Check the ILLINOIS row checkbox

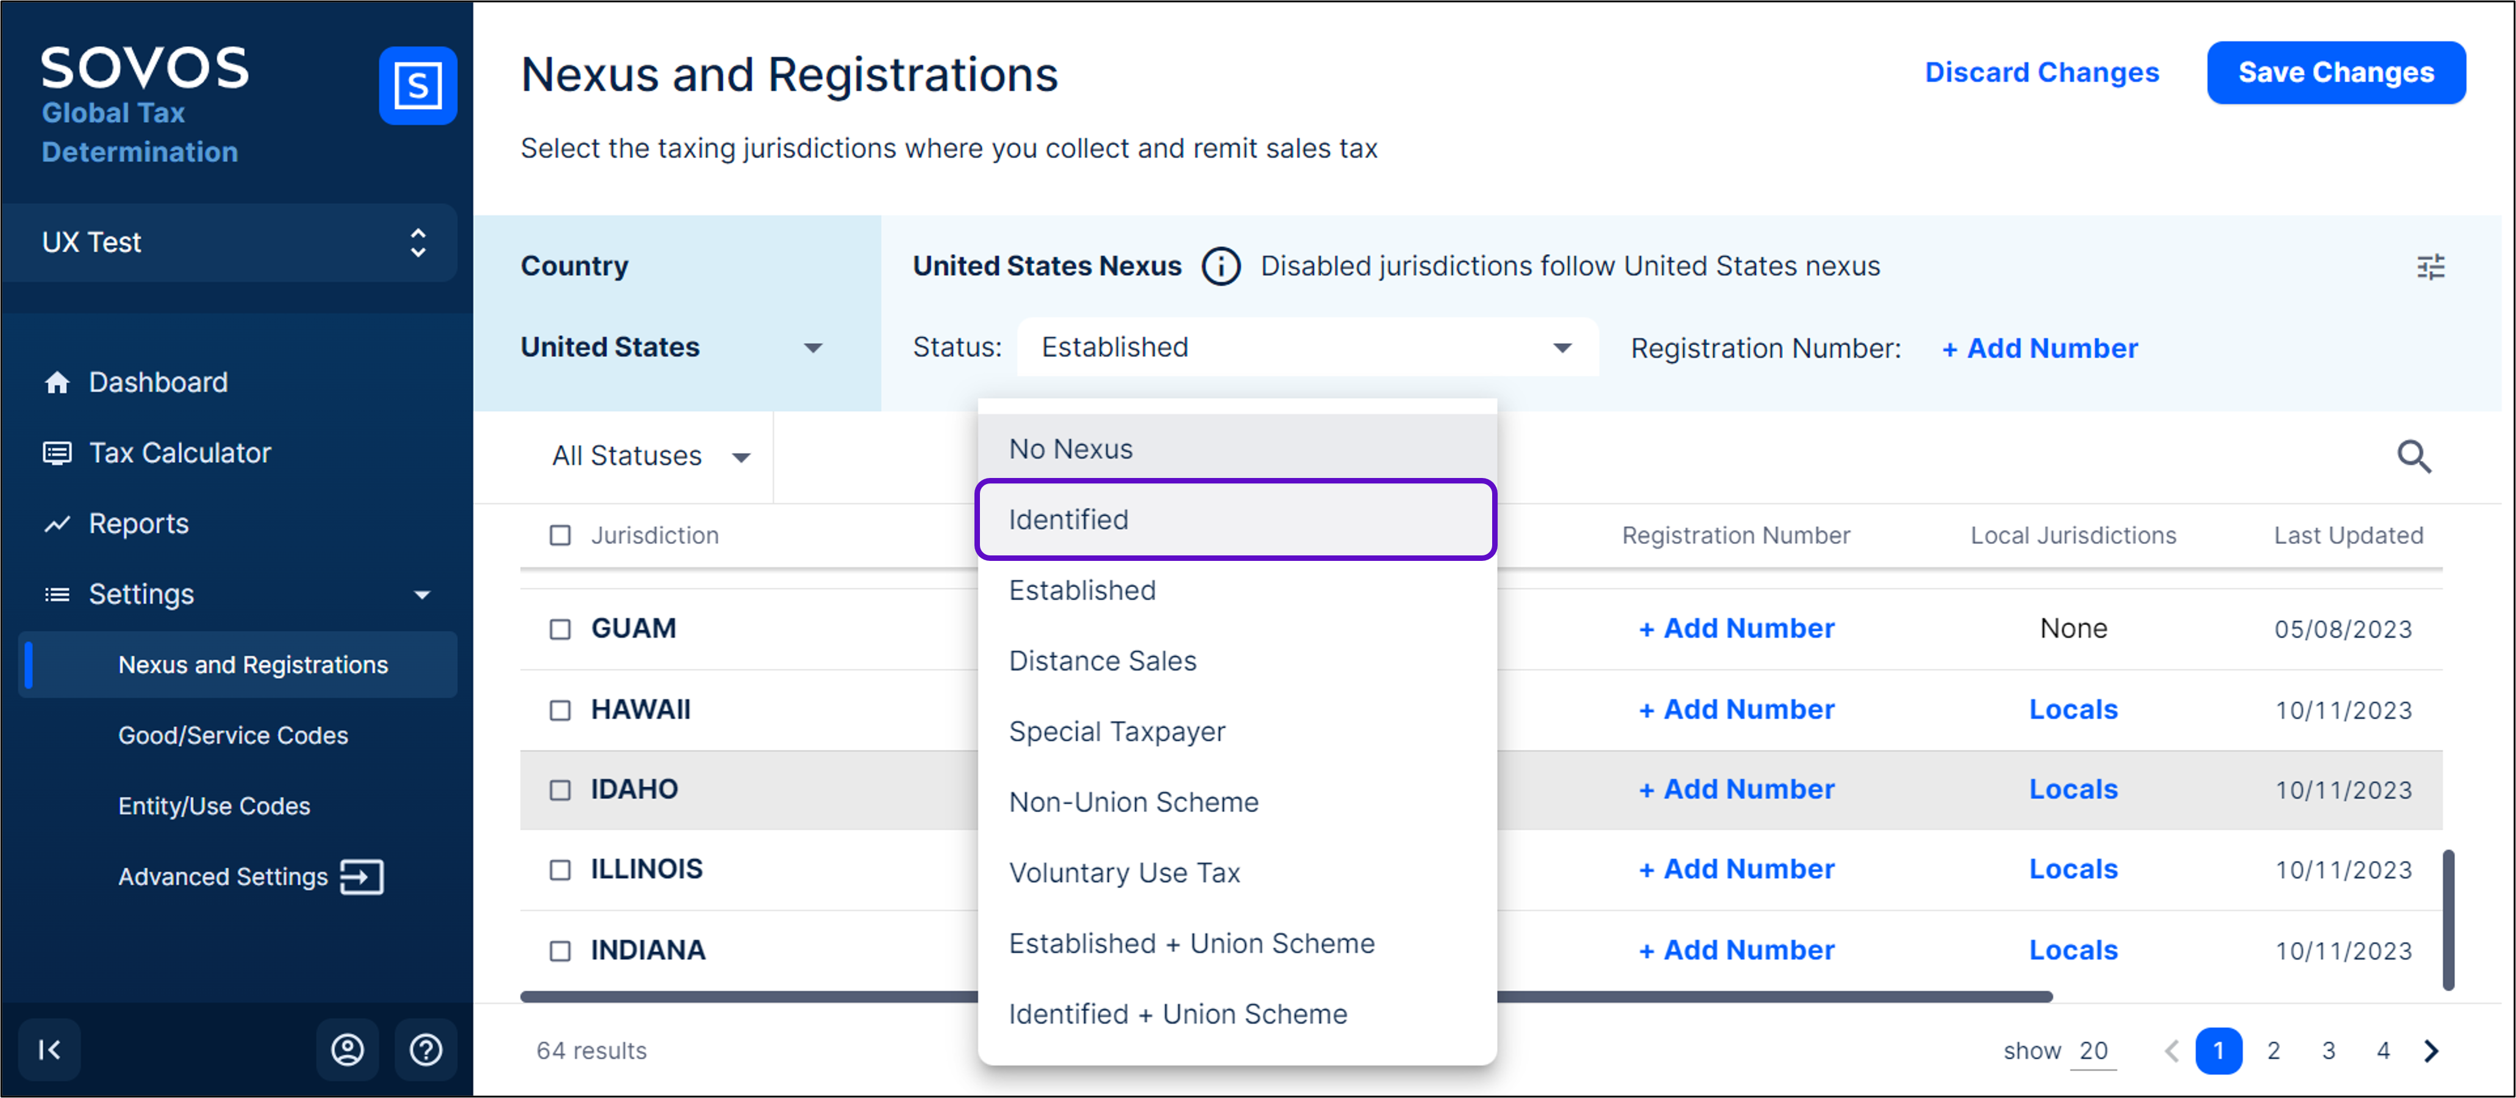[560, 871]
